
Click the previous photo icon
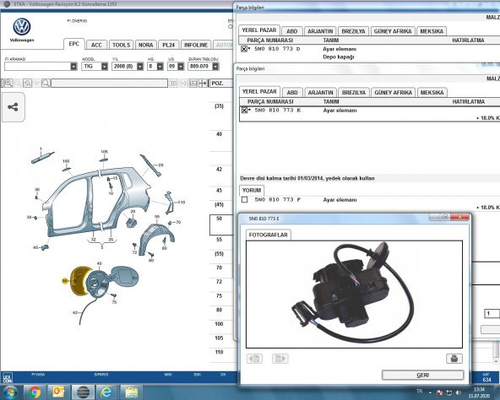(254, 359)
